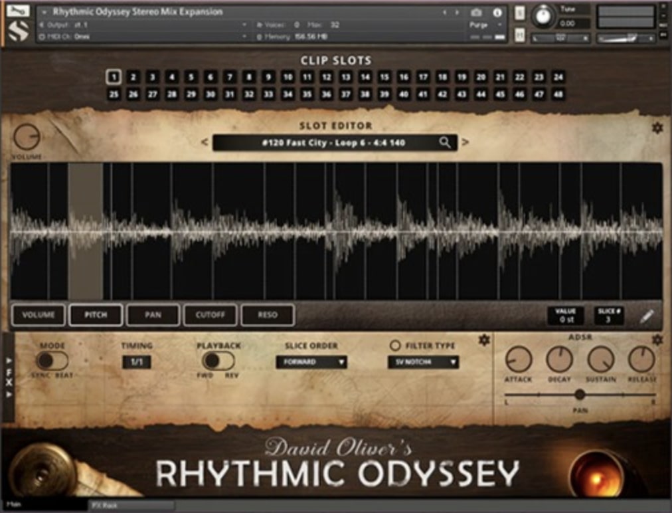The image size is (672, 513).
Task: Open the SV Notch4 filter dropdown
Action: [424, 362]
